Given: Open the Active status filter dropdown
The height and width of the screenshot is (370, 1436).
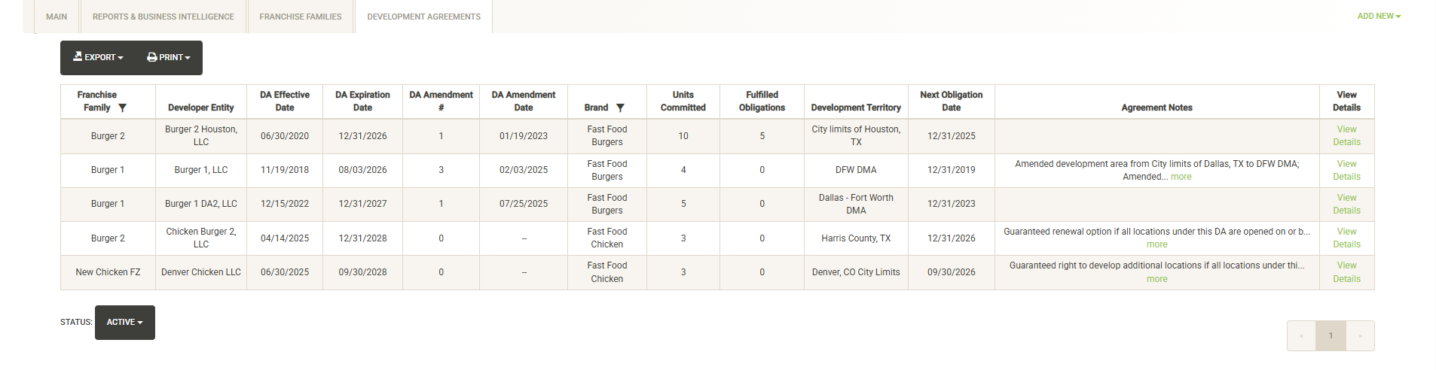Looking at the screenshot, I should coord(125,323).
